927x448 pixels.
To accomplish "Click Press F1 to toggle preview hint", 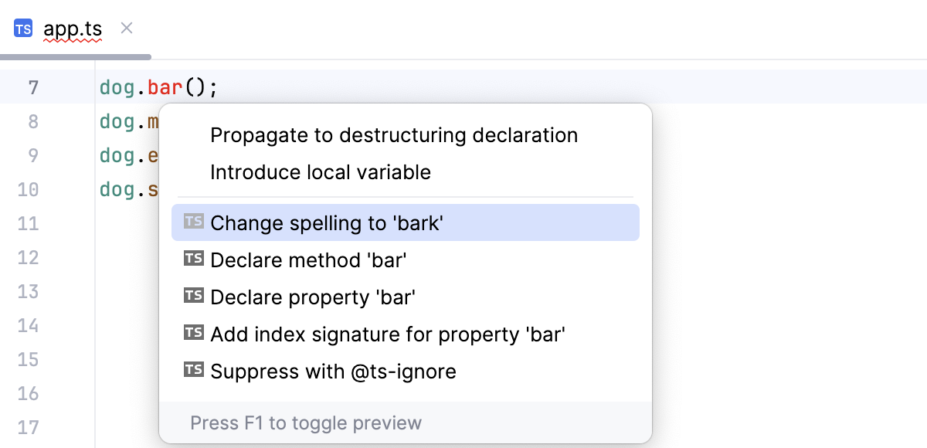I will coord(306,423).
